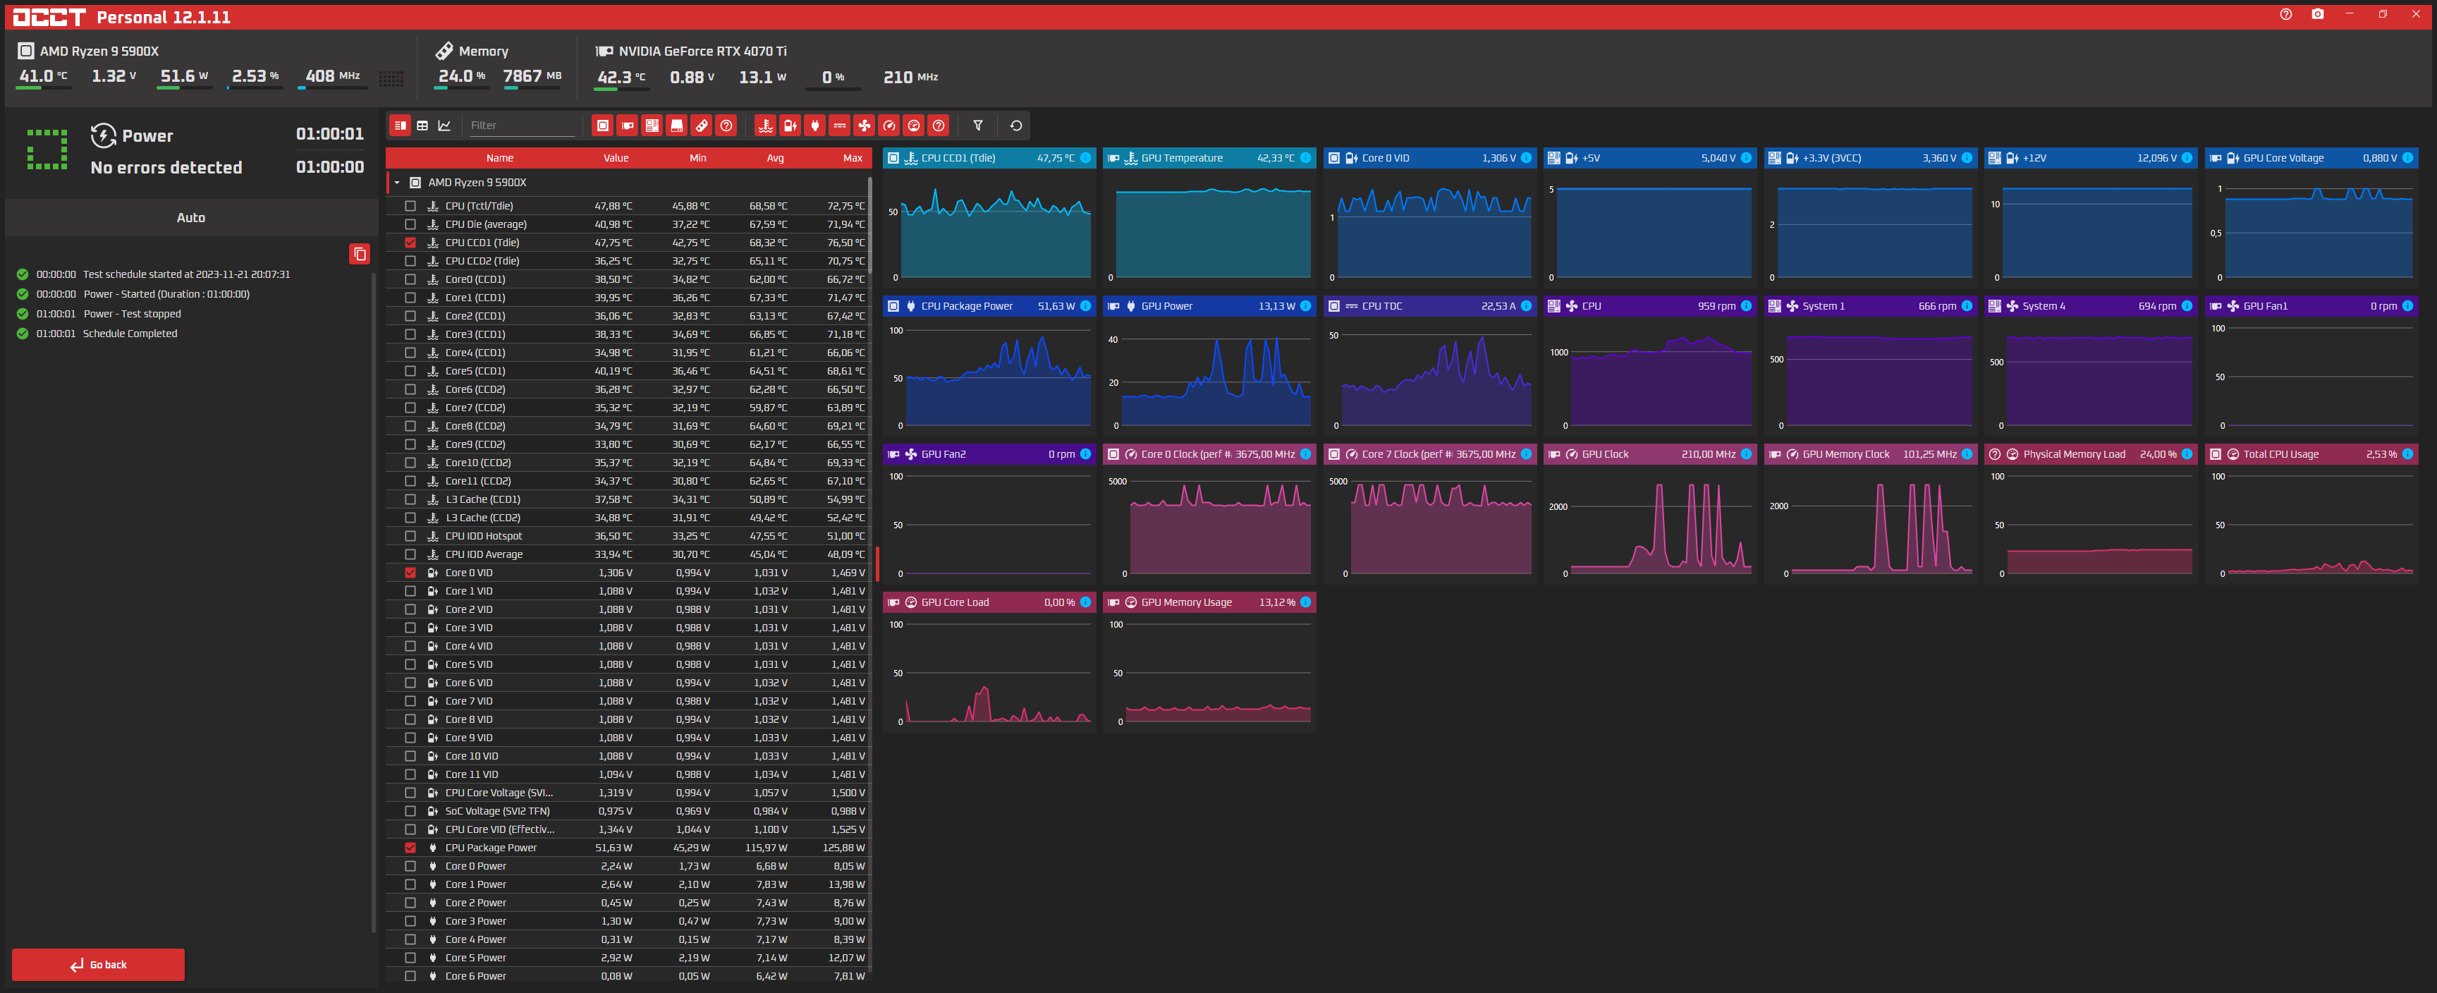This screenshot has height=993, width=2437.
Task: Sort by the Value column header
Action: (x=616, y=158)
